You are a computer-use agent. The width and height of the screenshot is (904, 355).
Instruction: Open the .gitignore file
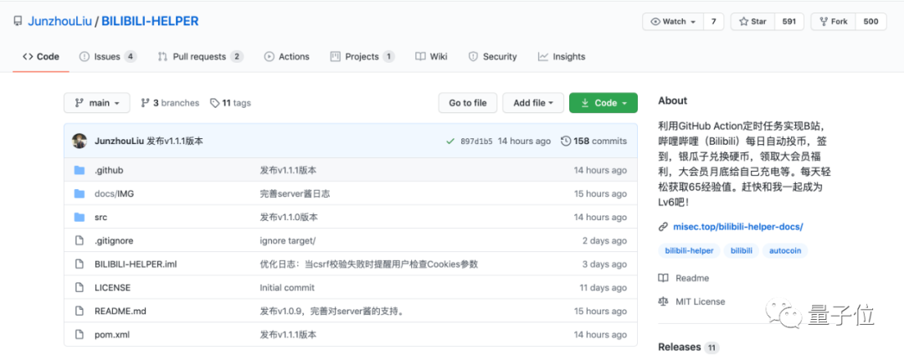click(x=114, y=241)
